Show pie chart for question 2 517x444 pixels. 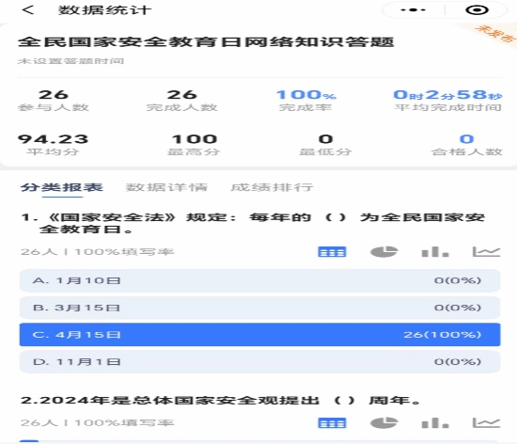tap(384, 422)
